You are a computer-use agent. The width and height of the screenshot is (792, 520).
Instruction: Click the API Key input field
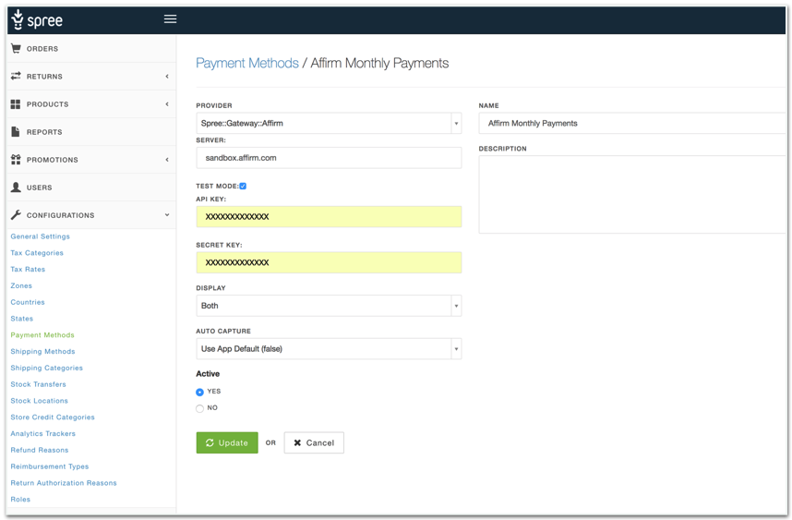click(329, 216)
